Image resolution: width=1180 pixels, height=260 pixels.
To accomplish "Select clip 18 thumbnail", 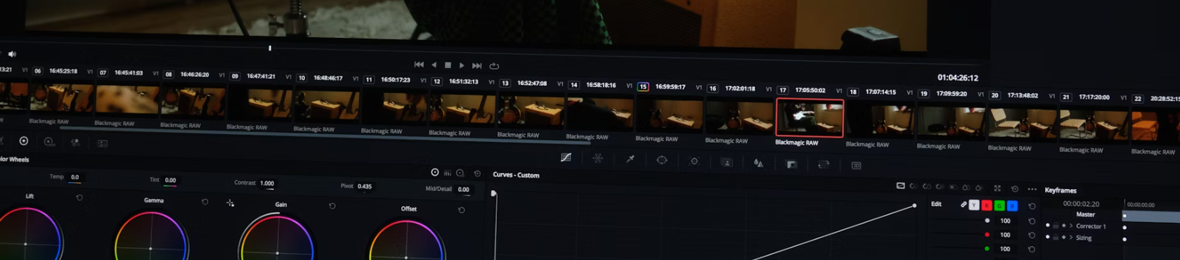I will (881, 120).
